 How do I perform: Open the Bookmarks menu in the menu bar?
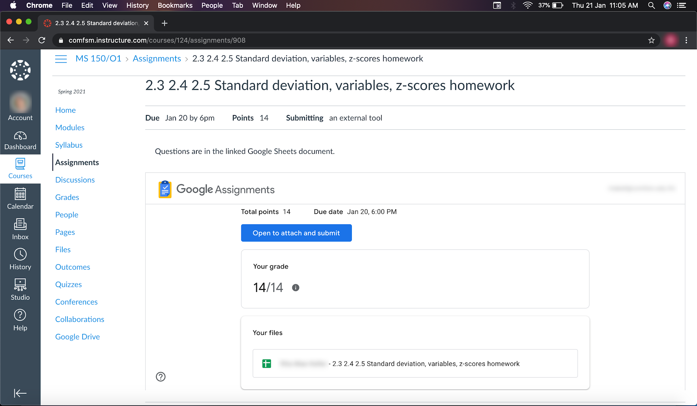click(x=175, y=5)
